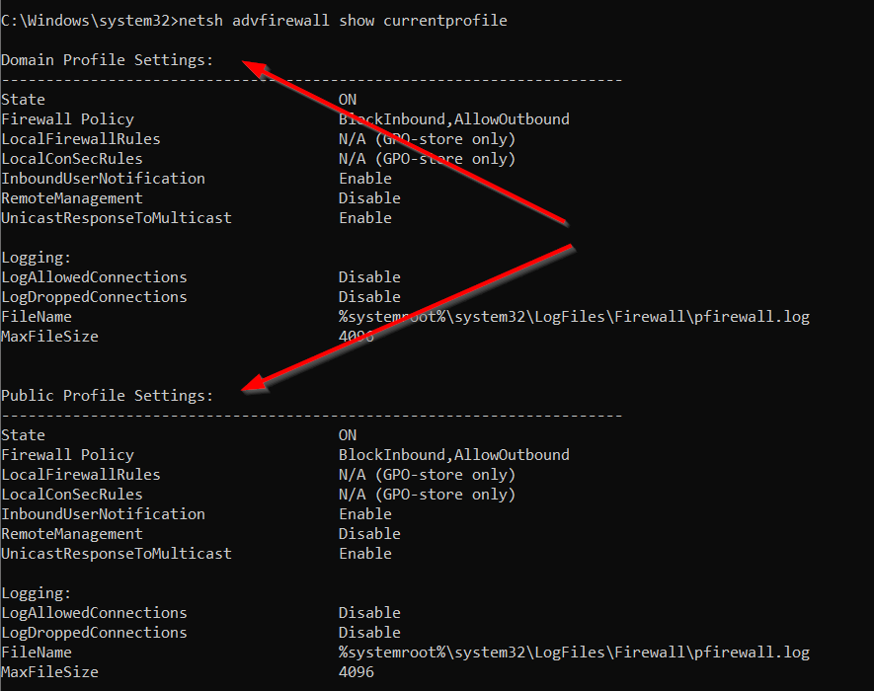The width and height of the screenshot is (874, 691).
Task: Click Public profile LocalConSecRules label
Action: click(72, 495)
